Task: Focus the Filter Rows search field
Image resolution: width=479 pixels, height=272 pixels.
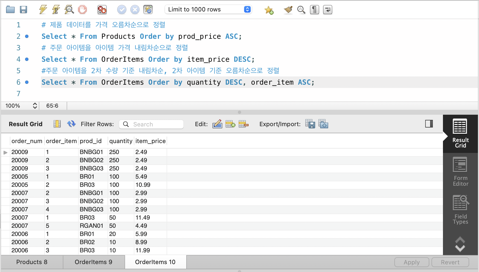Action: point(151,124)
